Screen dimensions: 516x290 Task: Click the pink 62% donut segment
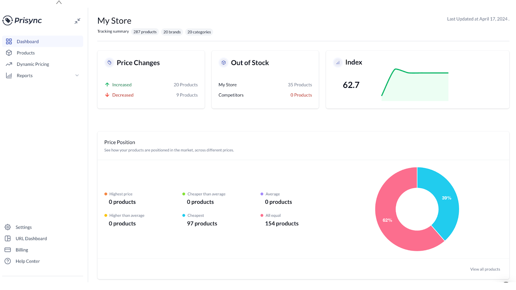(x=387, y=220)
